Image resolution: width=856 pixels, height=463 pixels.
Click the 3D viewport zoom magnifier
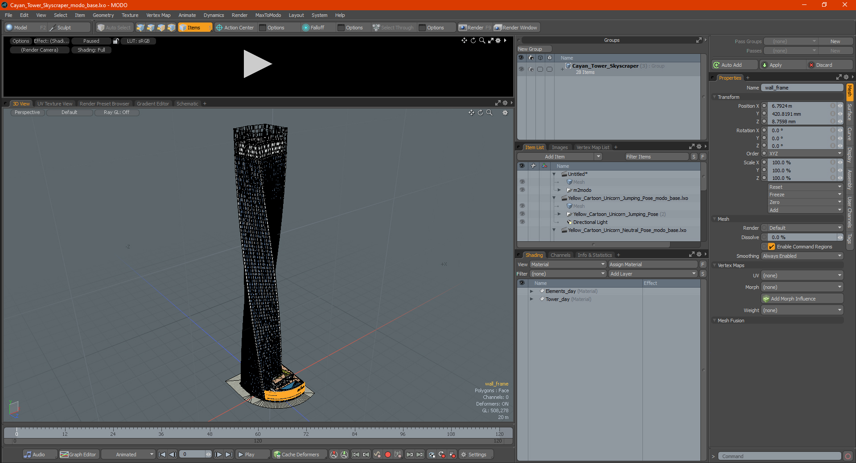pos(490,113)
